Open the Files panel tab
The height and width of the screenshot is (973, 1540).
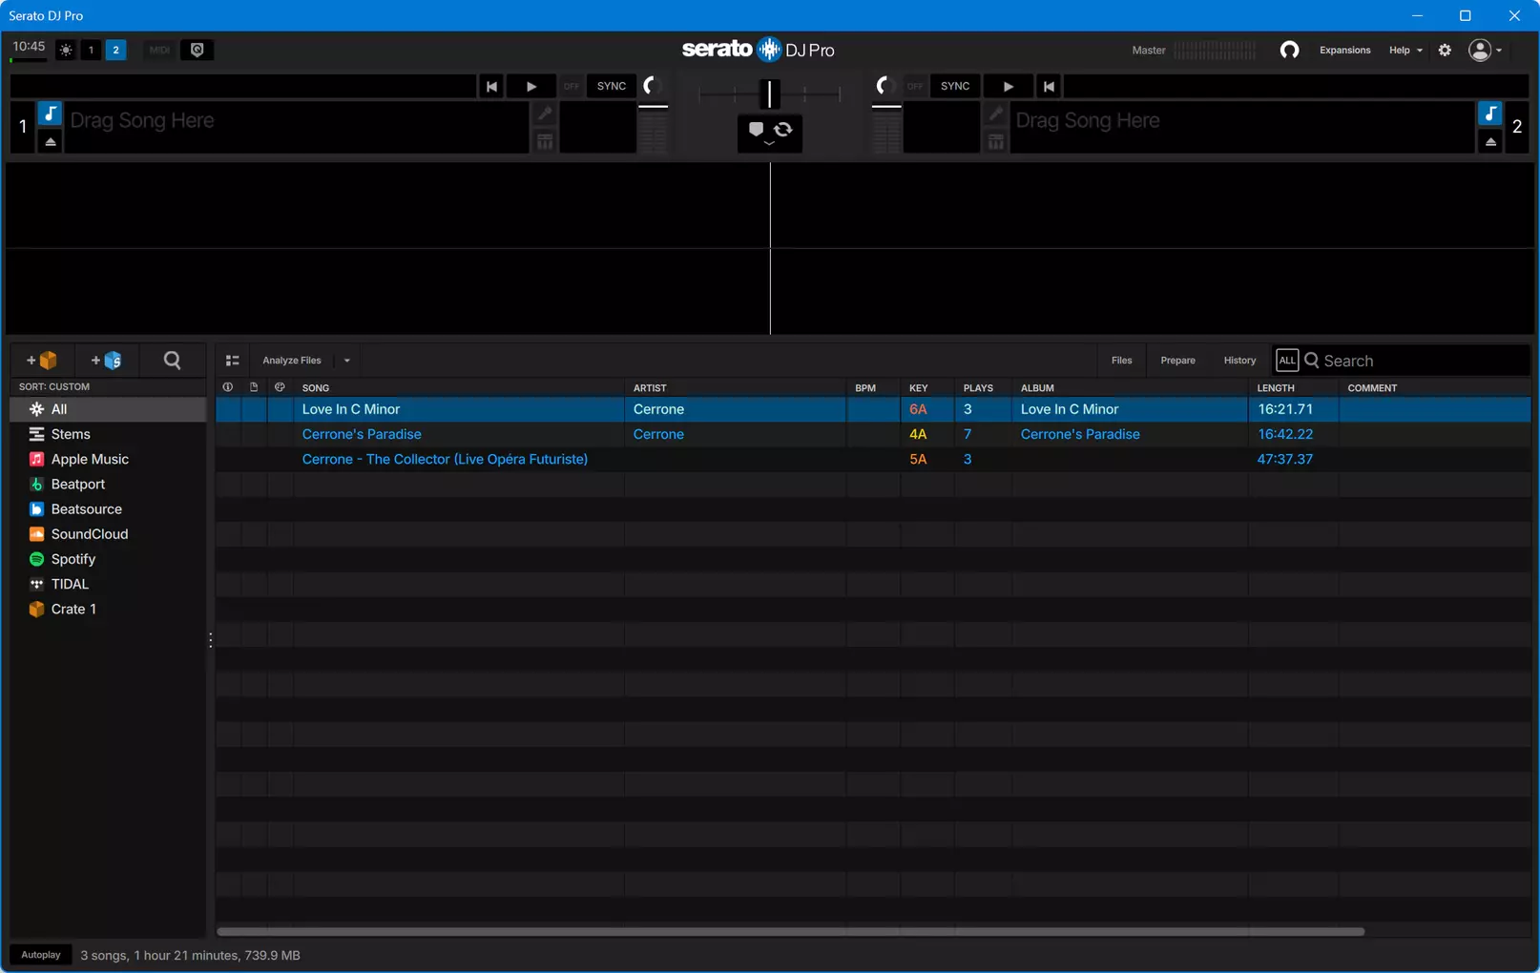[1121, 361]
